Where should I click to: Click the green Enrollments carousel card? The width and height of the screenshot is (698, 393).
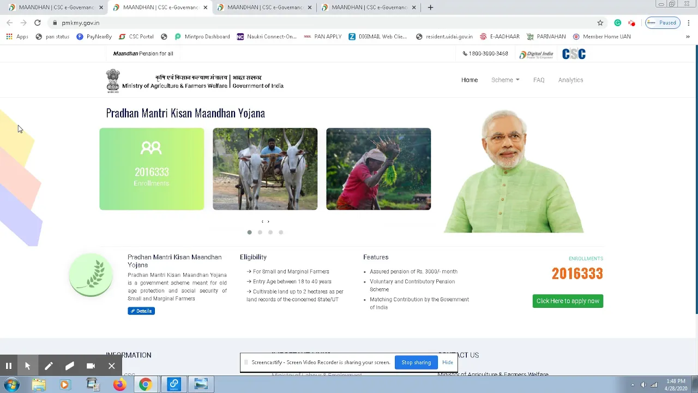152,169
